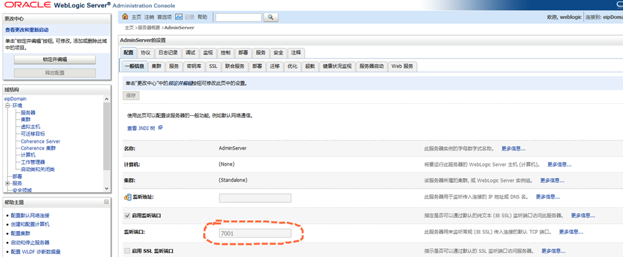Click 服务器概要 in the breadcrumb
The width and height of the screenshot is (623, 257).
pyautogui.click(x=149, y=28)
